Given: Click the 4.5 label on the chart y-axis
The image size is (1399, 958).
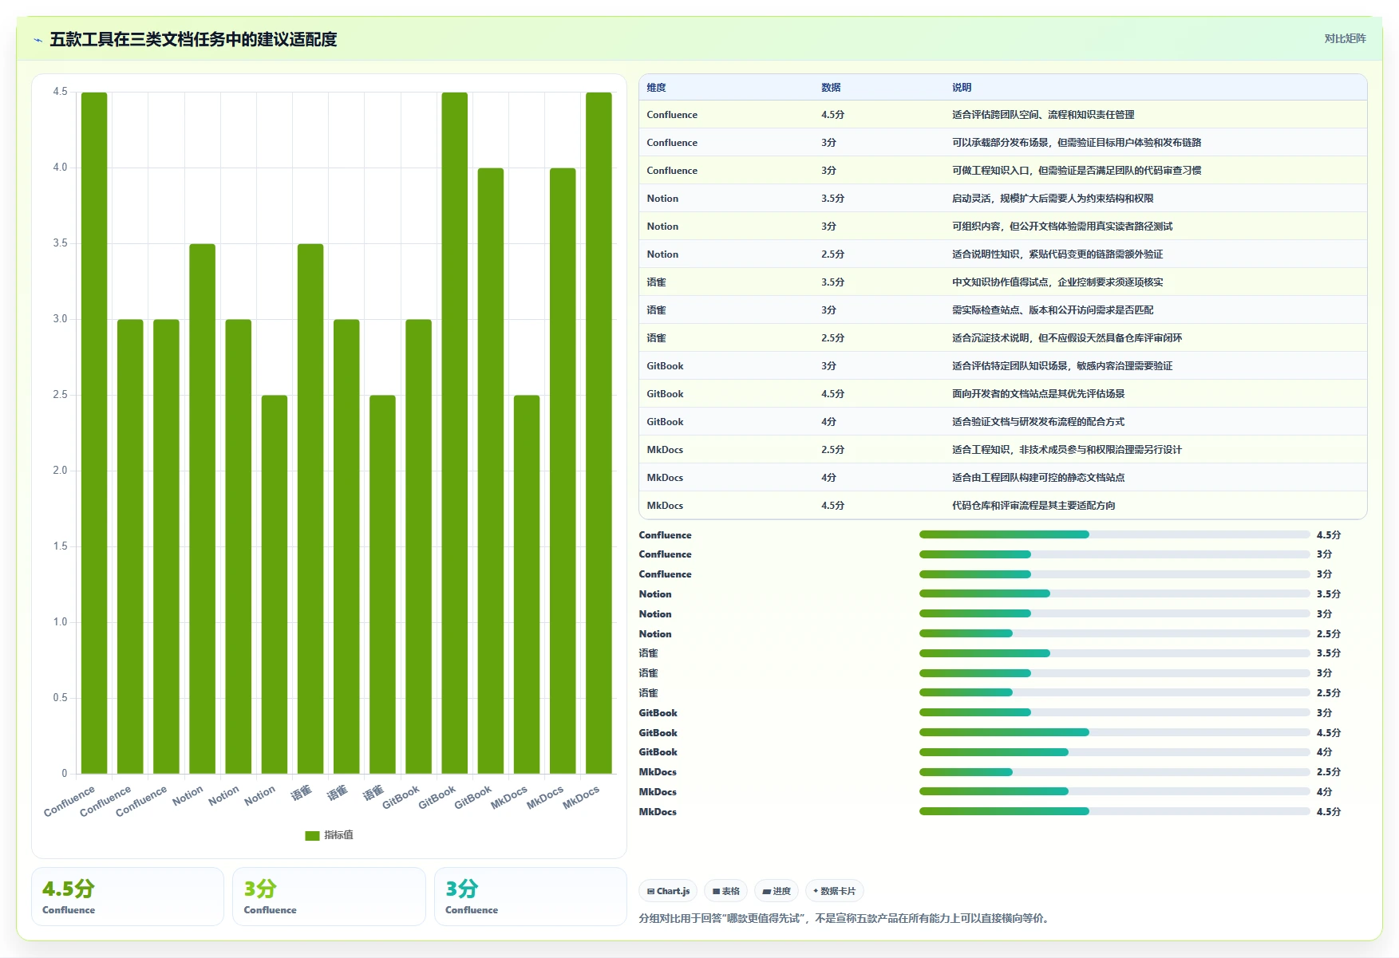Looking at the screenshot, I should [60, 92].
